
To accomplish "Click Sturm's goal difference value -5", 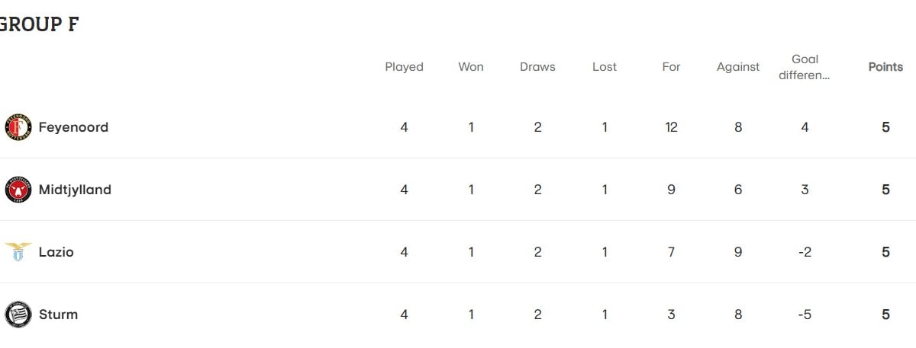I will [805, 314].
